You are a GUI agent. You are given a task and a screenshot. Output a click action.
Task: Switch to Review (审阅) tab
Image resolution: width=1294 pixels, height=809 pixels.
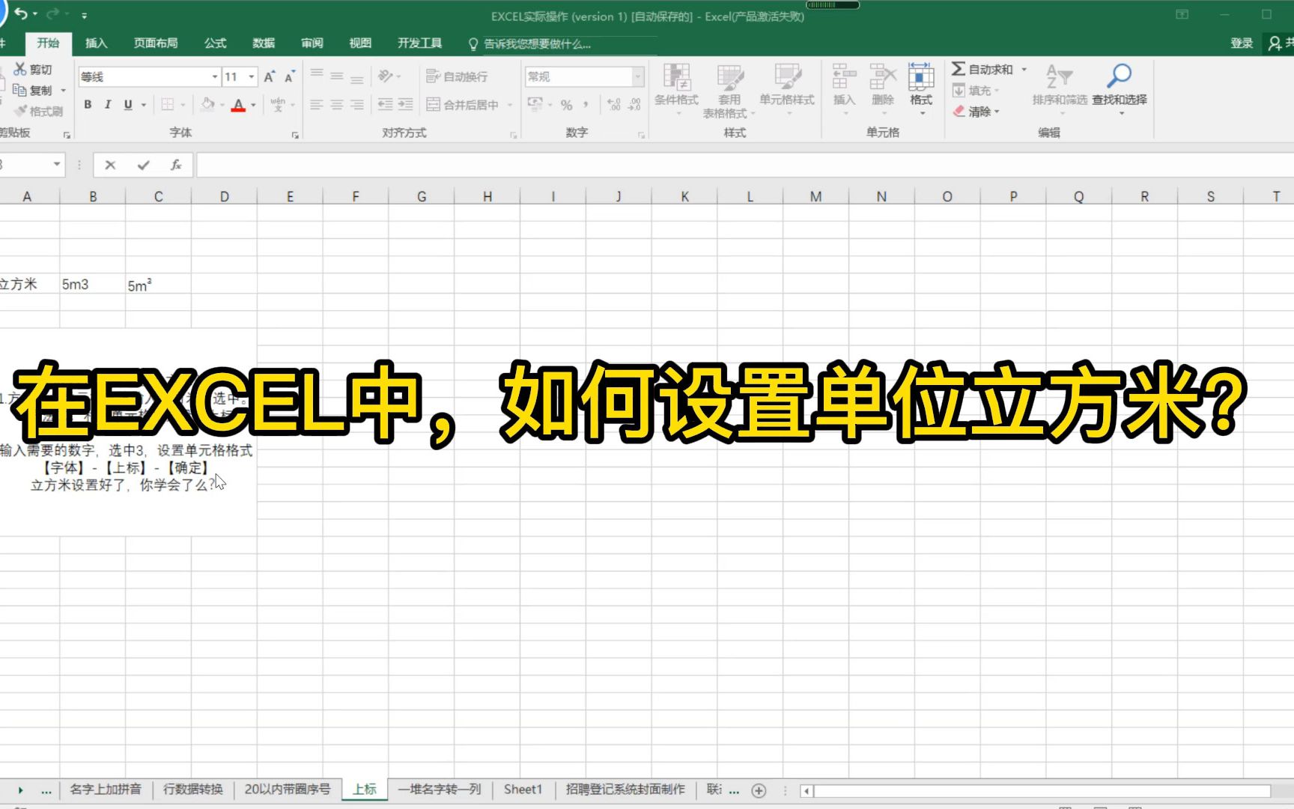(x=312, y=43)
